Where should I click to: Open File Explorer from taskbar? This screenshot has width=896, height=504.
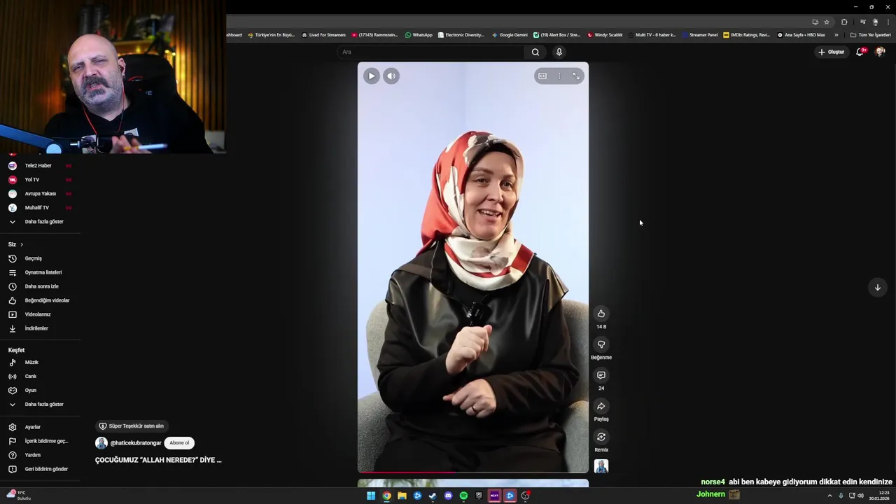[402, 496]
